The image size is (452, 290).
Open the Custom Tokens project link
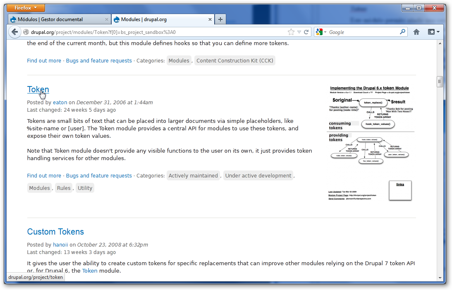(x=55, y=232)
